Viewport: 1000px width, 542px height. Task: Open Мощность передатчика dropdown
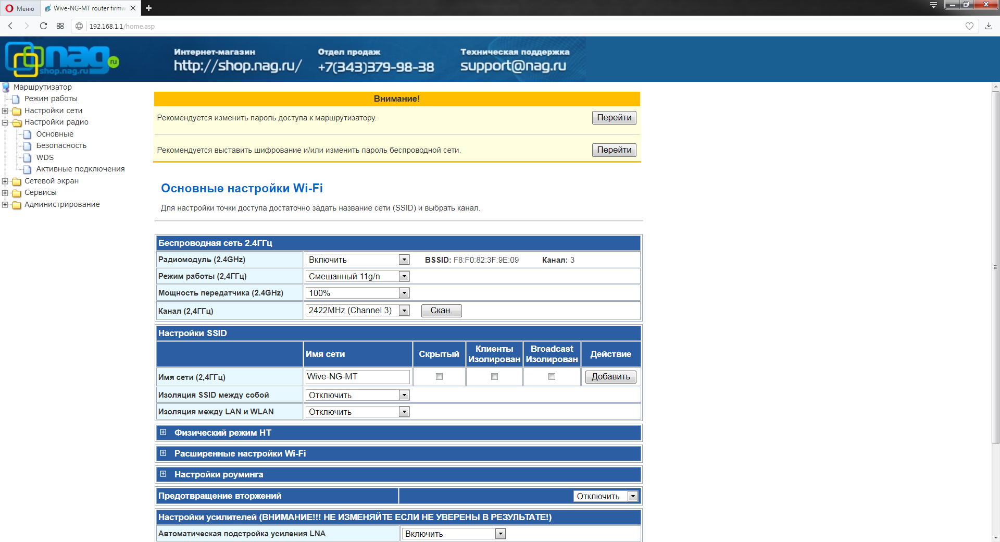357,293
